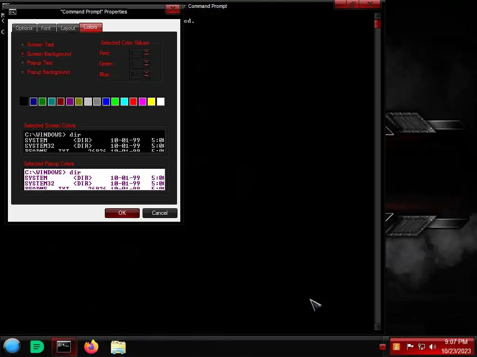The width and height of the screenshot is (477, 357).
Task: Click the Command Prompt scrollbar thumb
Action: click(x=377, y=24)
